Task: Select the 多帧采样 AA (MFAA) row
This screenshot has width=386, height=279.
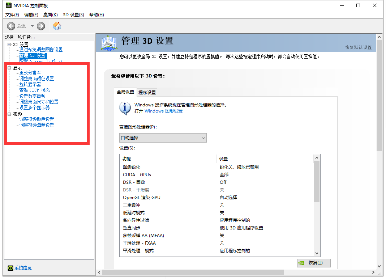Action: pyautogui.click(x=216, y=236)
